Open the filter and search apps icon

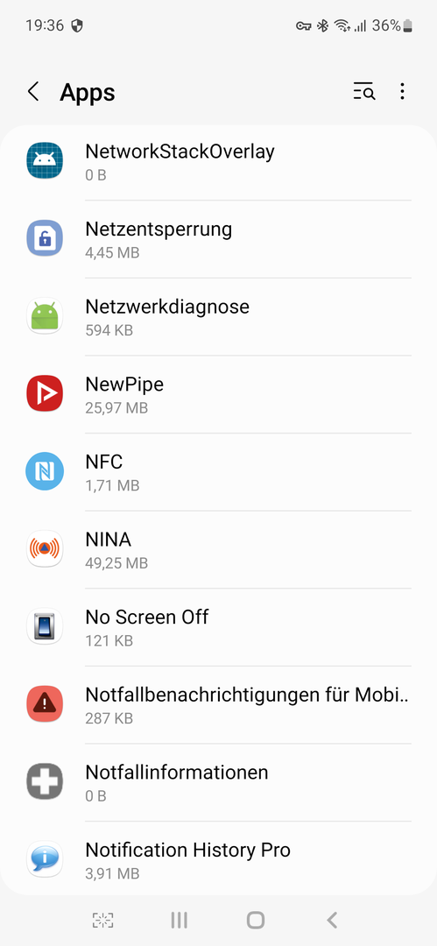pos(364,92)
